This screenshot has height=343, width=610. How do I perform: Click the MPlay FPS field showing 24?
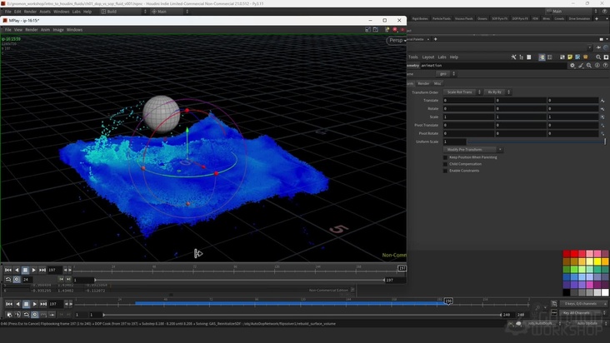click(x=27, y=279)
